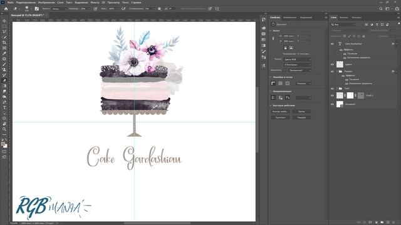
Task: Toggle Quick Mask mode icon
Action: (x=4, y=151)
